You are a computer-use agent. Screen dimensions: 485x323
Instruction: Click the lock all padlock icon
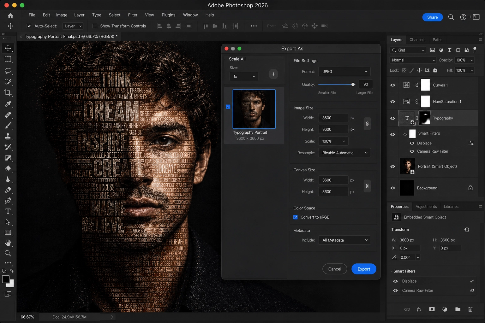(x=435, y=70)
